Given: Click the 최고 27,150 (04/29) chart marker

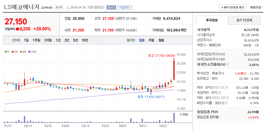Looking at the screenshot, I should 161,55.
